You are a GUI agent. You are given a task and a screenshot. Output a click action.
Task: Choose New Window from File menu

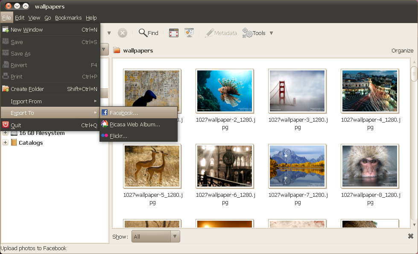[x=50, y=29]
